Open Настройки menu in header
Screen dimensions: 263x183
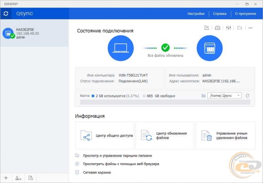[x=196, y=14]
